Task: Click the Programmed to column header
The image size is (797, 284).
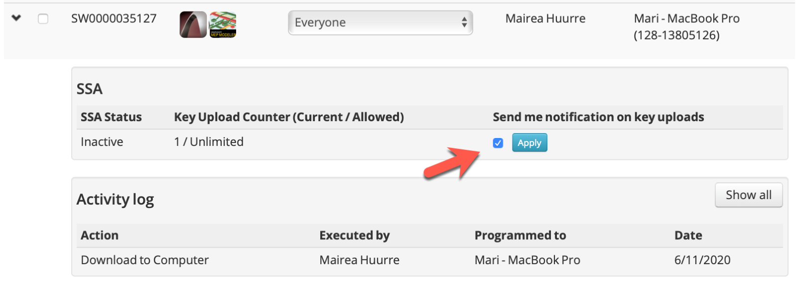Action: [x=520, y=235]
